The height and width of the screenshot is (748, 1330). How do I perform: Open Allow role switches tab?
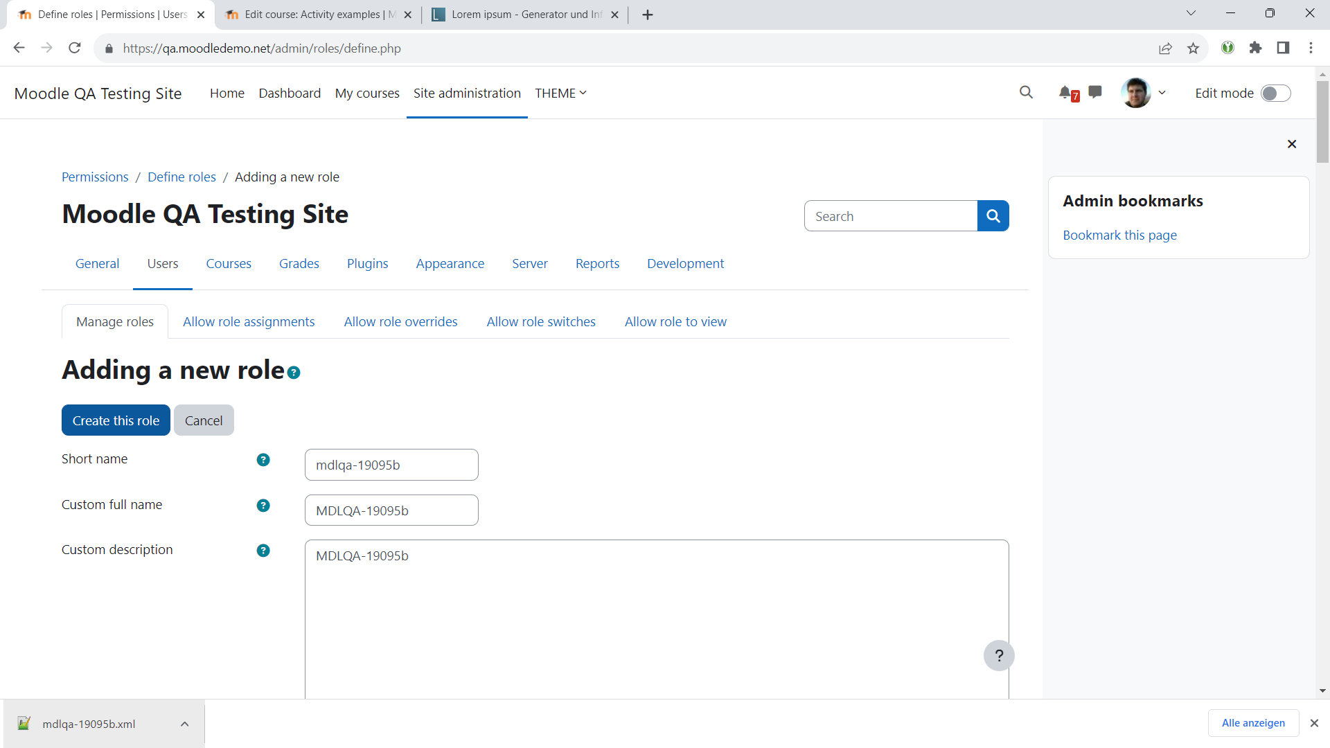tap(541, 322)
